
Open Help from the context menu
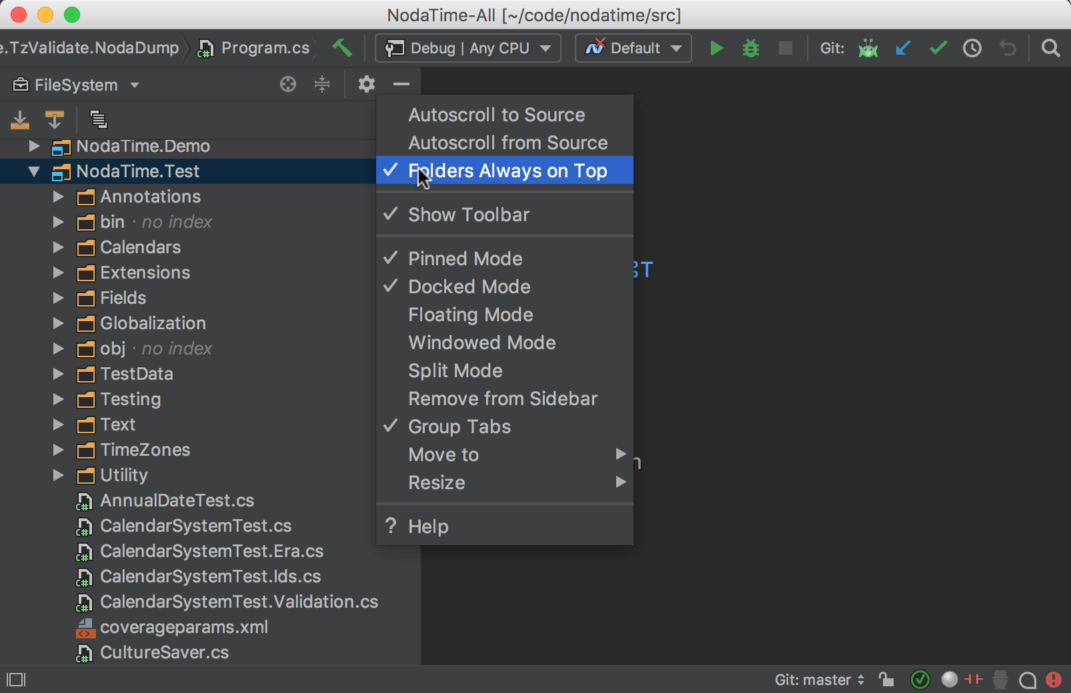505,526
